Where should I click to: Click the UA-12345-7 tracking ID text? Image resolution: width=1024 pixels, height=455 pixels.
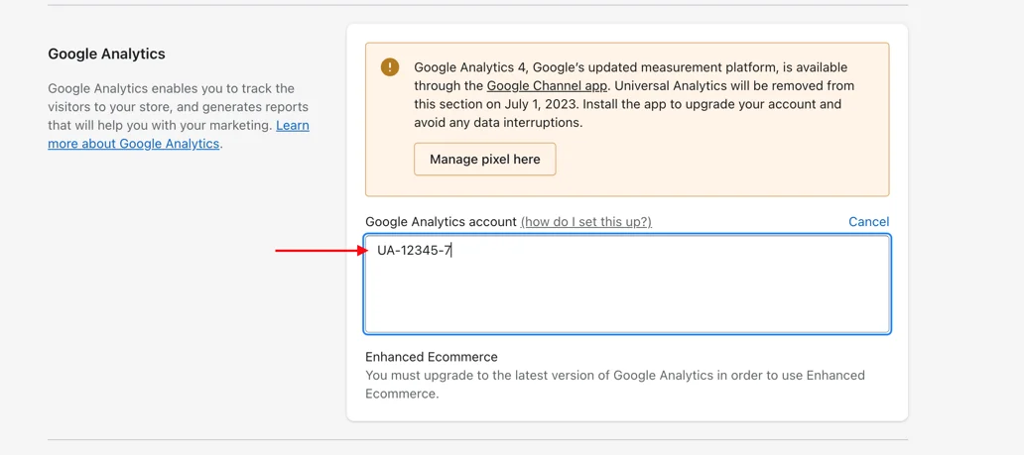[x=414, y=251]
